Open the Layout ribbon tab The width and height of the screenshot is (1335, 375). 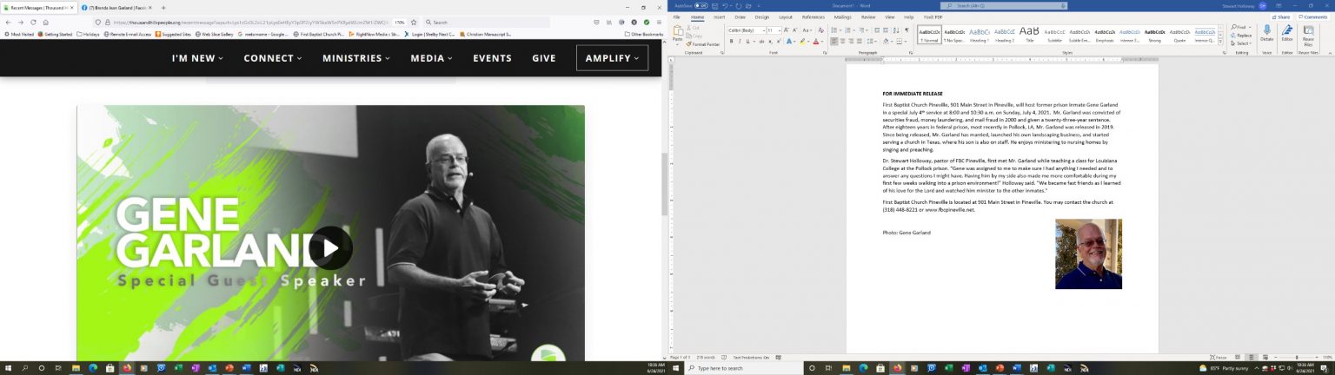[786, 16]
